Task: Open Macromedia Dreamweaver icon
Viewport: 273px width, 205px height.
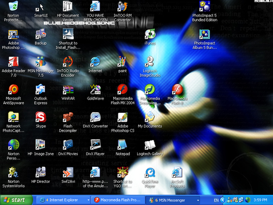Action: (150, 89)
